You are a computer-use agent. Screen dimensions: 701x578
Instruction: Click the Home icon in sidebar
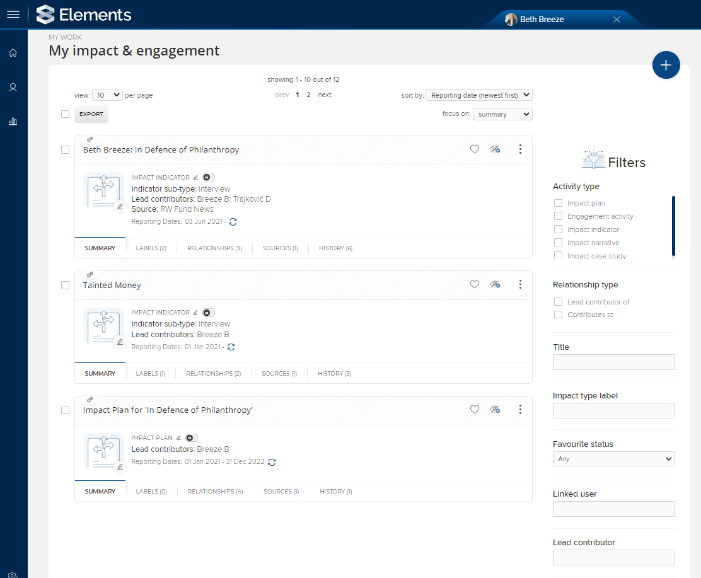click(x=13, y=53)
